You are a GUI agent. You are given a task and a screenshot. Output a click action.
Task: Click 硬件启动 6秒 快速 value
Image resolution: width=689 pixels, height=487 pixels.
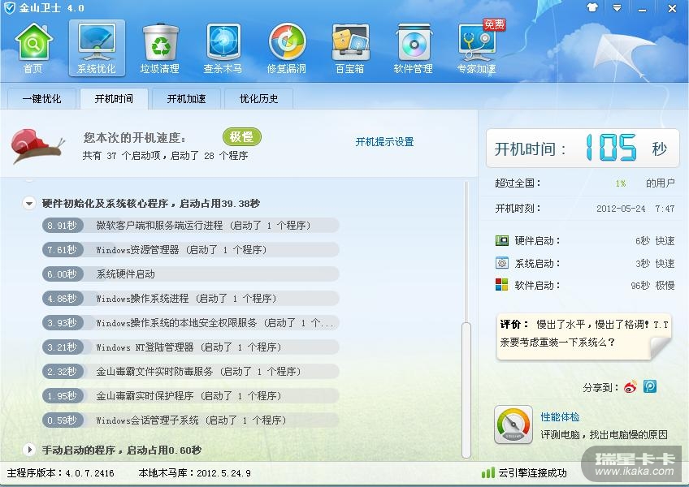click(655, 240)
